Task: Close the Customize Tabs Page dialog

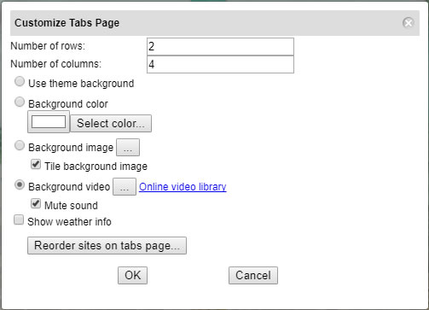Action: click(409, 23)
